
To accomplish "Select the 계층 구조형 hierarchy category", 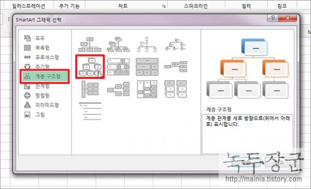I will pos(45,76).
